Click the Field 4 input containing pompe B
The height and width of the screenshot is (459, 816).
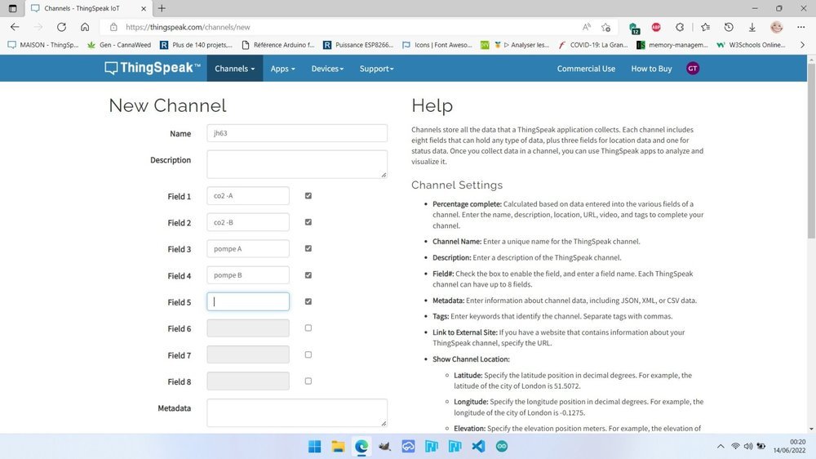[248, 275]
